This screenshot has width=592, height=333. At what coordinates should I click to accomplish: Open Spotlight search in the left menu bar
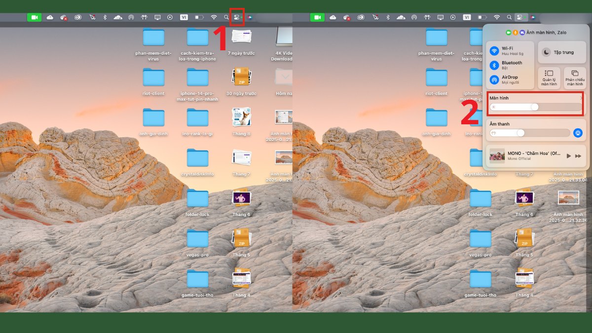coord(226,17)
